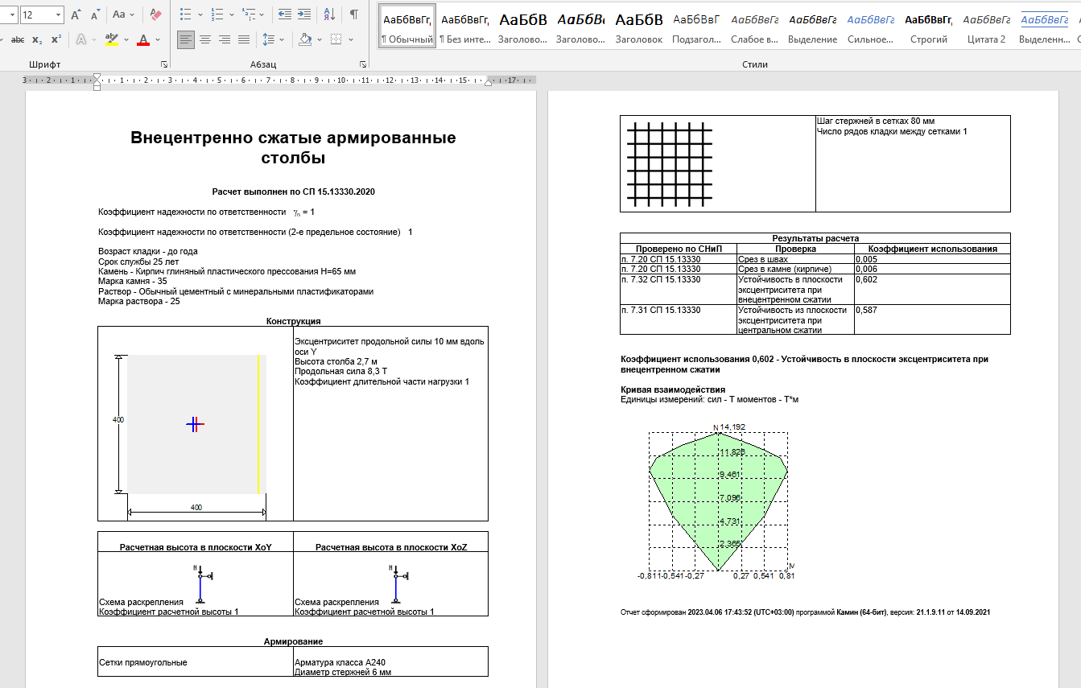Viewport: 1081px width, 688px height.
Task: Apply the Подзаголовок style from gallery
Action: [696, 26]
